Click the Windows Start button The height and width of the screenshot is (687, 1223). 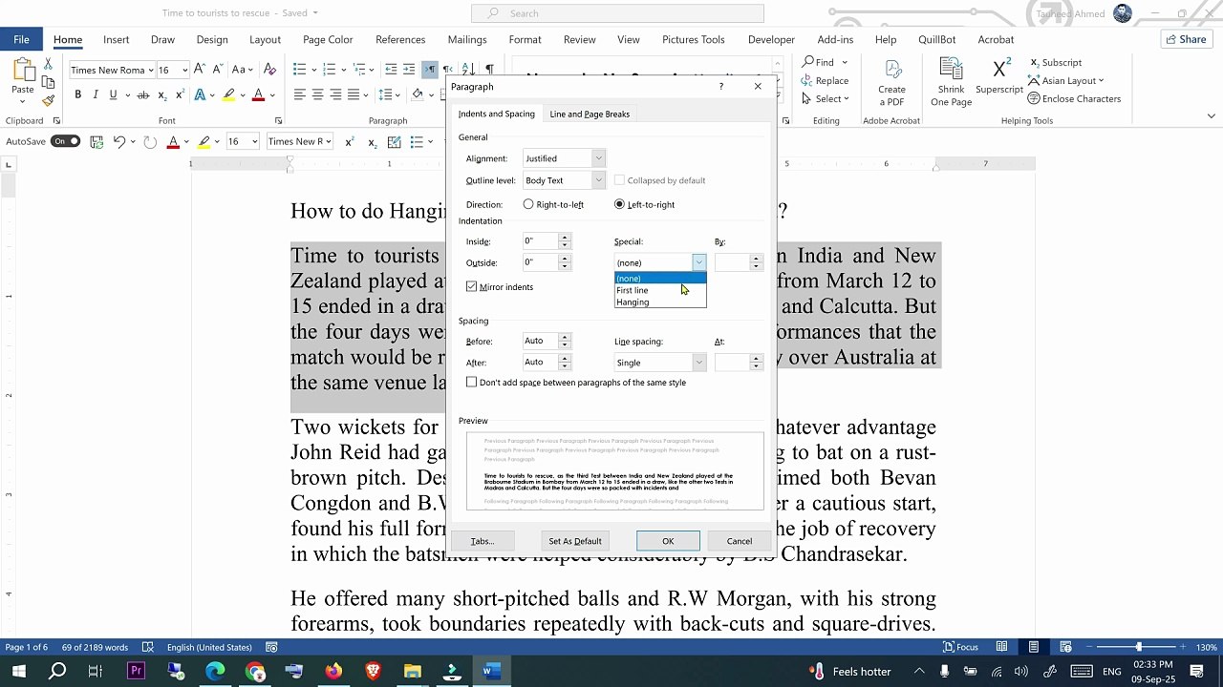(18, 671)
